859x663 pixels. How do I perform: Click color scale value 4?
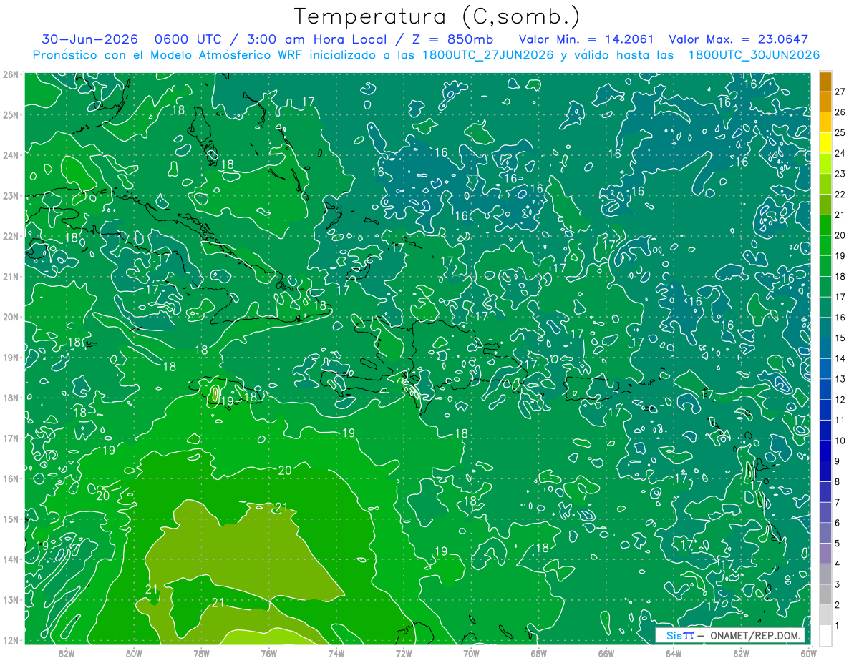point(838,564)
